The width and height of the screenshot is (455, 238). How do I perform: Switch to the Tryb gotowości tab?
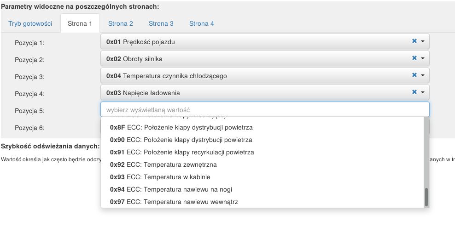(x=30, y=23)
